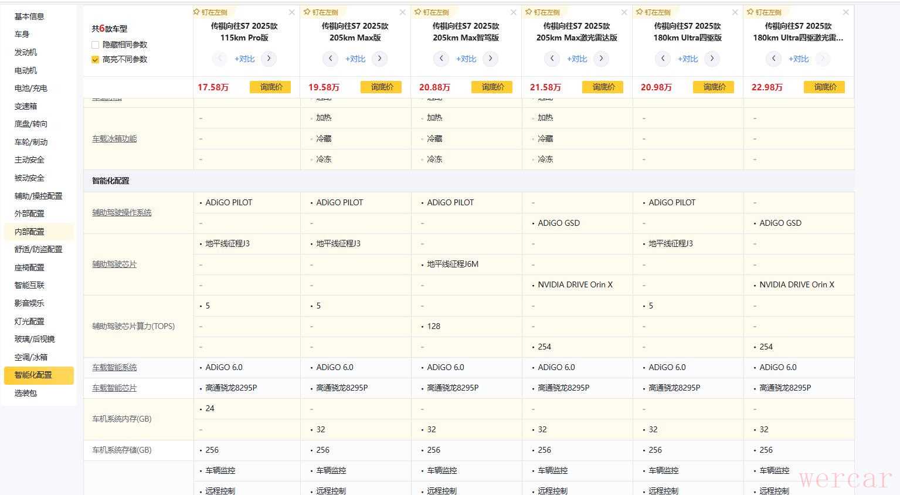The width and height of the screenshot is (900, 495).
Task: Go to 影音娱乐 section
Action: click(x=29, y=303)
